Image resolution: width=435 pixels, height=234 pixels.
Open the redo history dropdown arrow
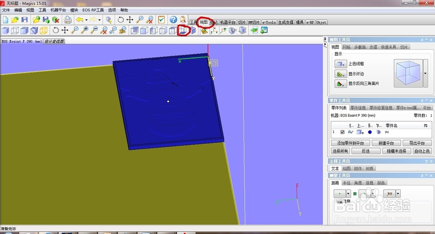[x=99, y=20]
